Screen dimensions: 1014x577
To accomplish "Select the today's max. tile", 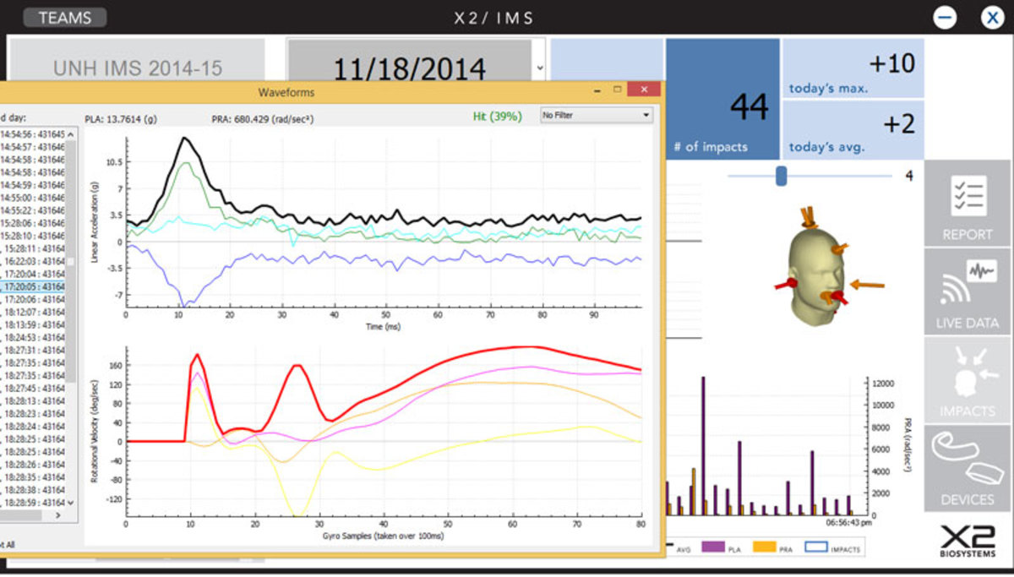I will [x=853, y=68].
